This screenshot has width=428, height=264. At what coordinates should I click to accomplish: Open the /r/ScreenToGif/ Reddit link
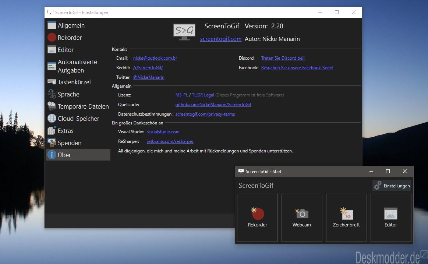pyautogui.click(x=148, y=68)
